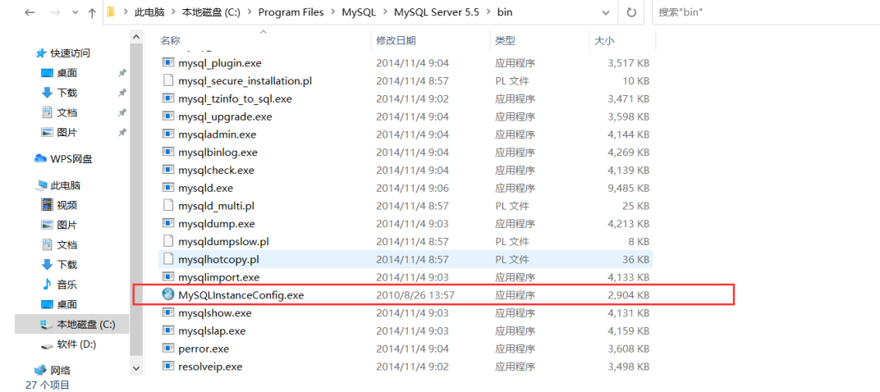
Task: Click the PL 文件 type of mysqlhotcopy.pl
Action: coord(512,259)
